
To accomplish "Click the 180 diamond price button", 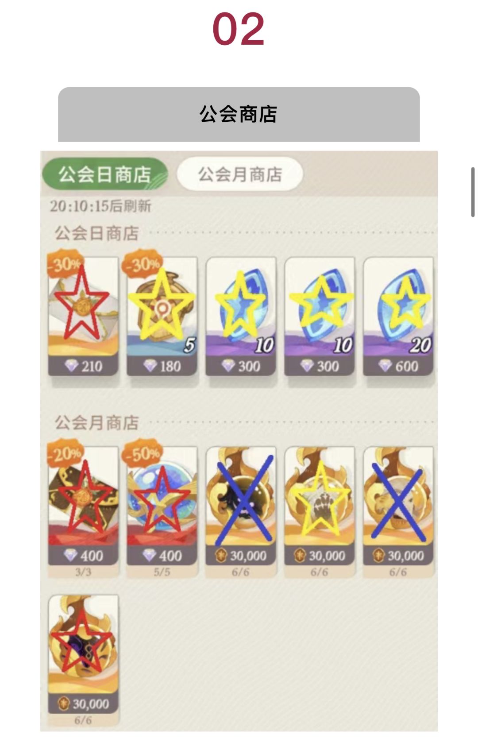I will coord(162,366).
